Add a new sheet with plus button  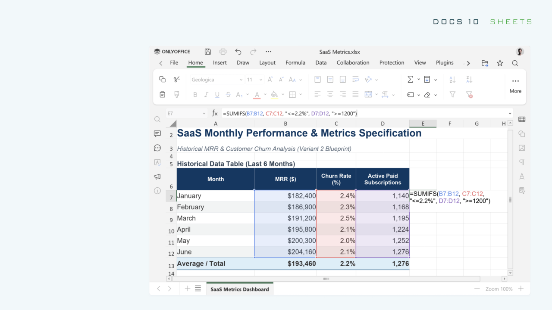(188, 288)
